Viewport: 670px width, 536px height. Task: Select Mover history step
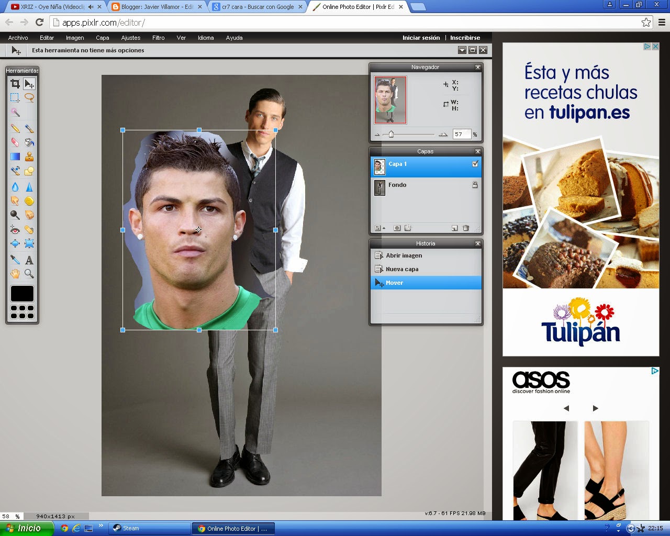(426, 283)
